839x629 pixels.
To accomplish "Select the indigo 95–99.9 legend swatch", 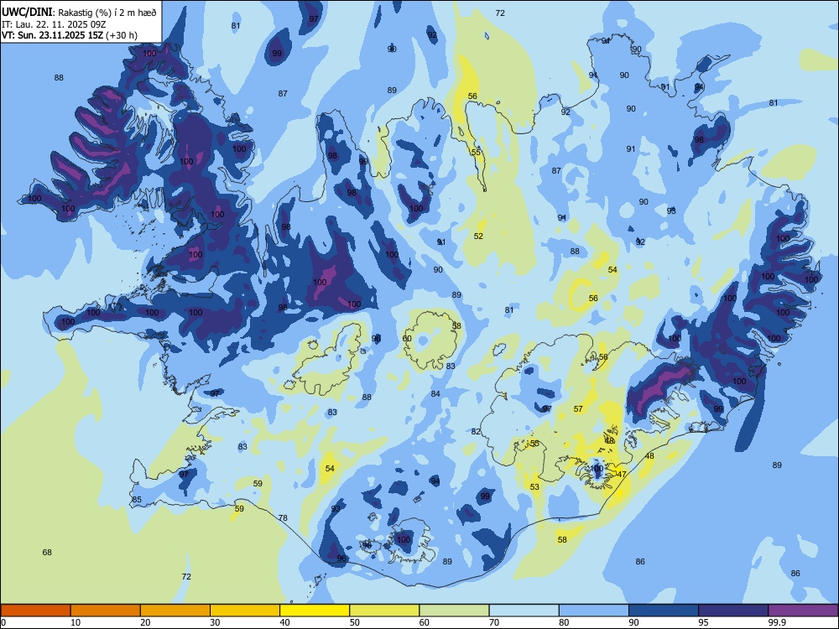I will point(733,611).
